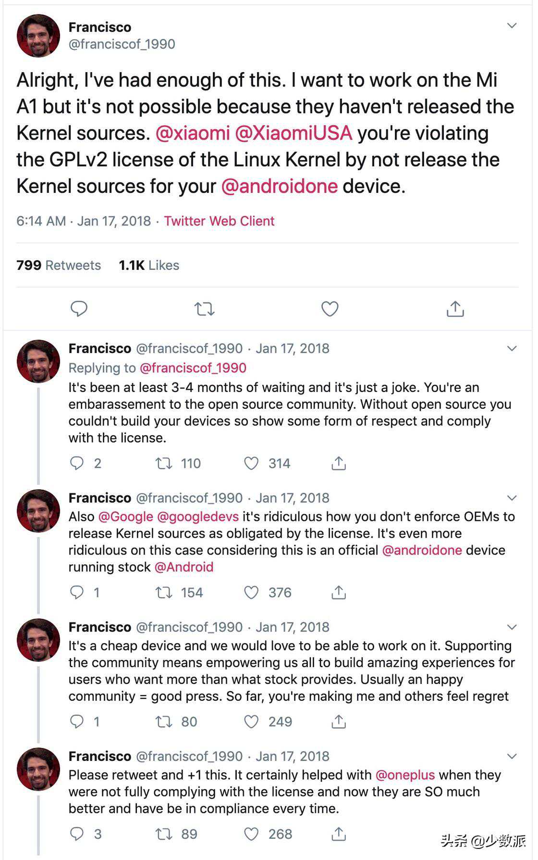Share the main tweet
Image resolution: width=538 pixels, height=860 pixels.
[x=455, y=309]
